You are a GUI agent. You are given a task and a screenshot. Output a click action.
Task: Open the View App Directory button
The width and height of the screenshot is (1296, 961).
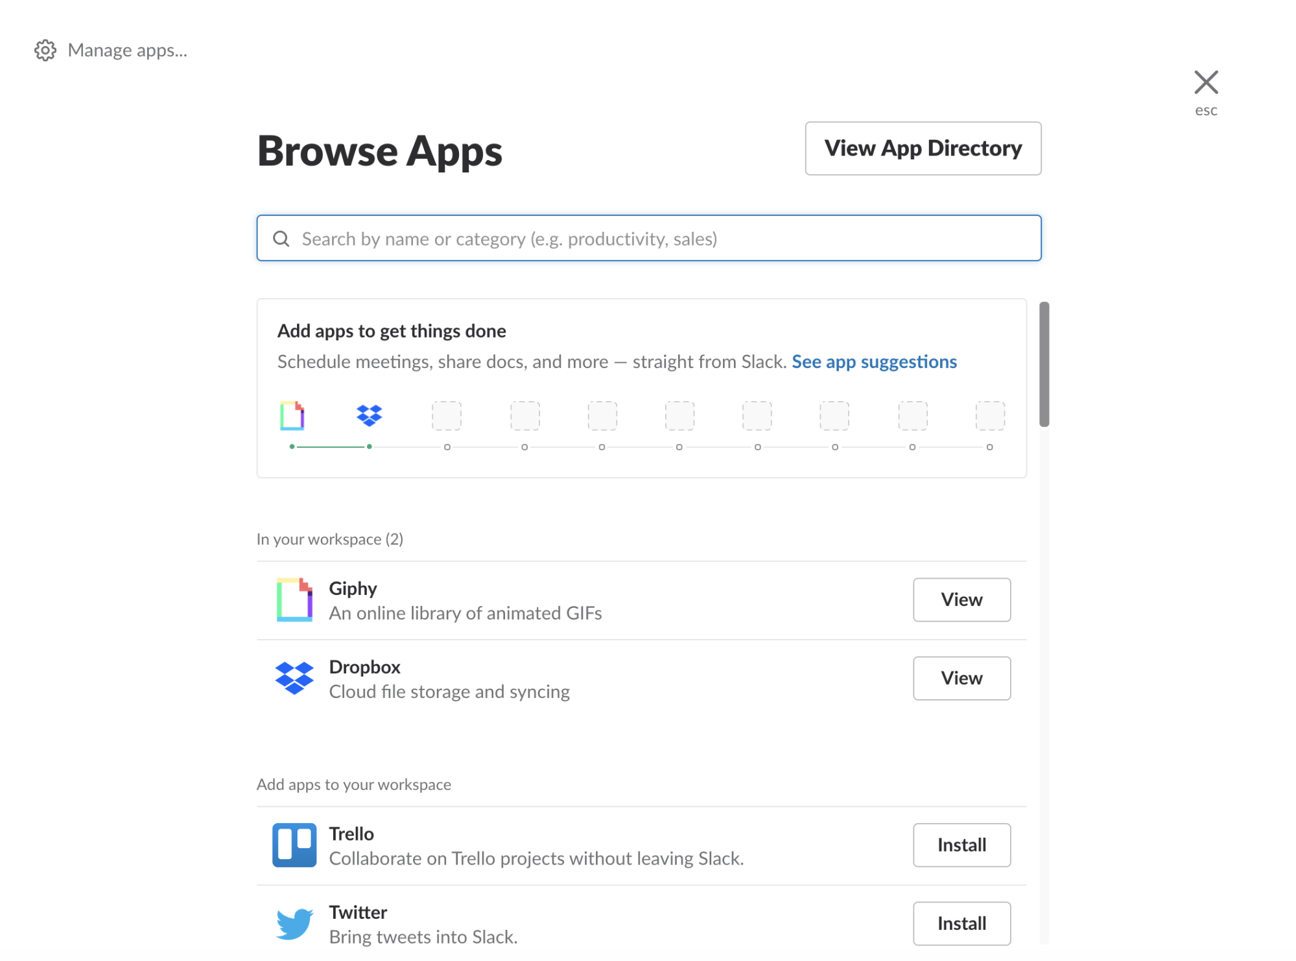click(923, 148)
